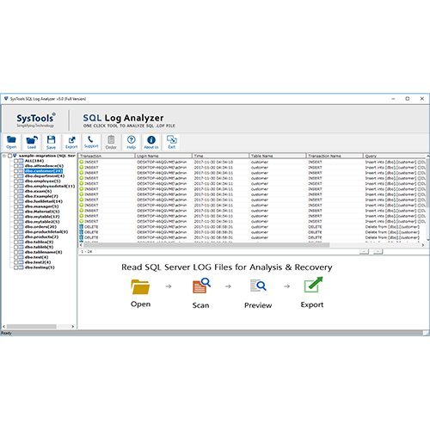Maximize the SQL Log Analyzer window
The width and height of the screenshot is (430, 430).
coord(408,99)
